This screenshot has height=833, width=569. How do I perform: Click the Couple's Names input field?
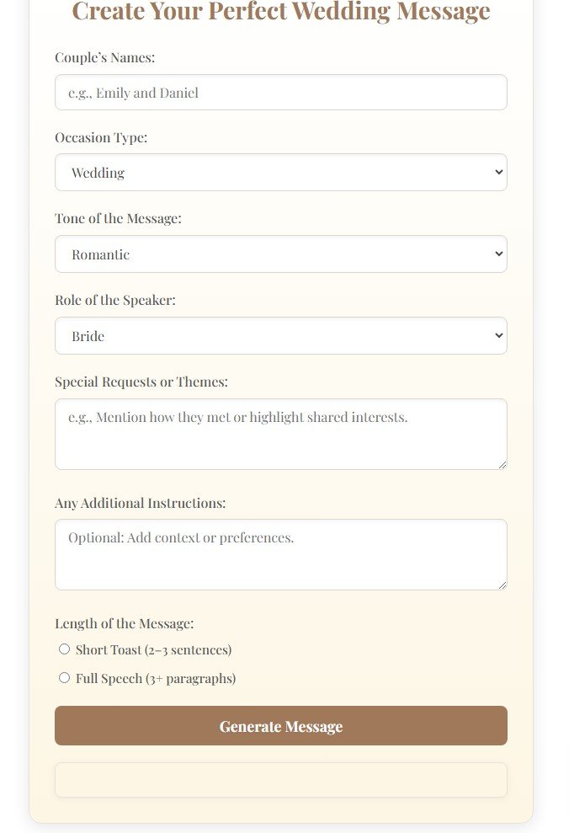[x=281, y=92]
